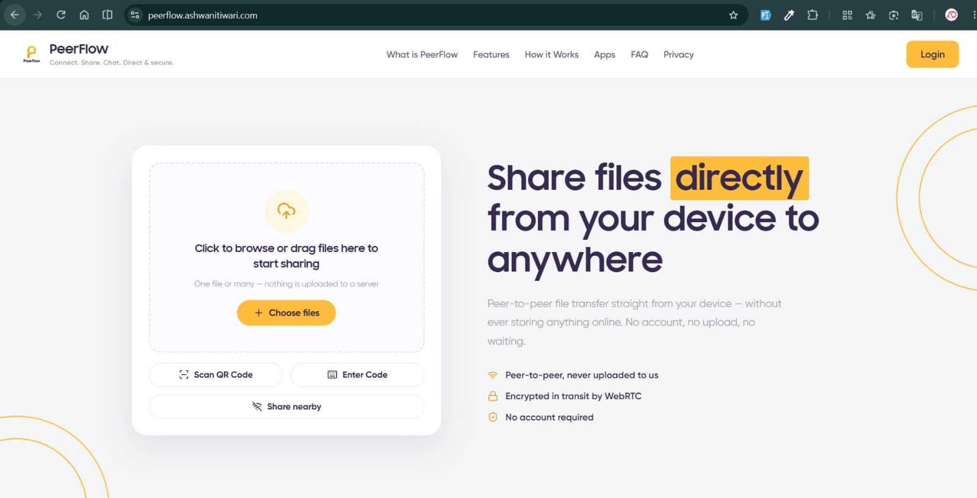Click the browser forward arrow
The height and width of the screenshot is (498, 977).
pos(38,15)
